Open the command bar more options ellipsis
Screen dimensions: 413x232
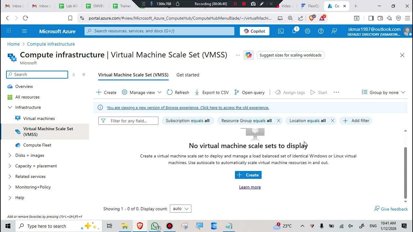(x=336, y=92)
